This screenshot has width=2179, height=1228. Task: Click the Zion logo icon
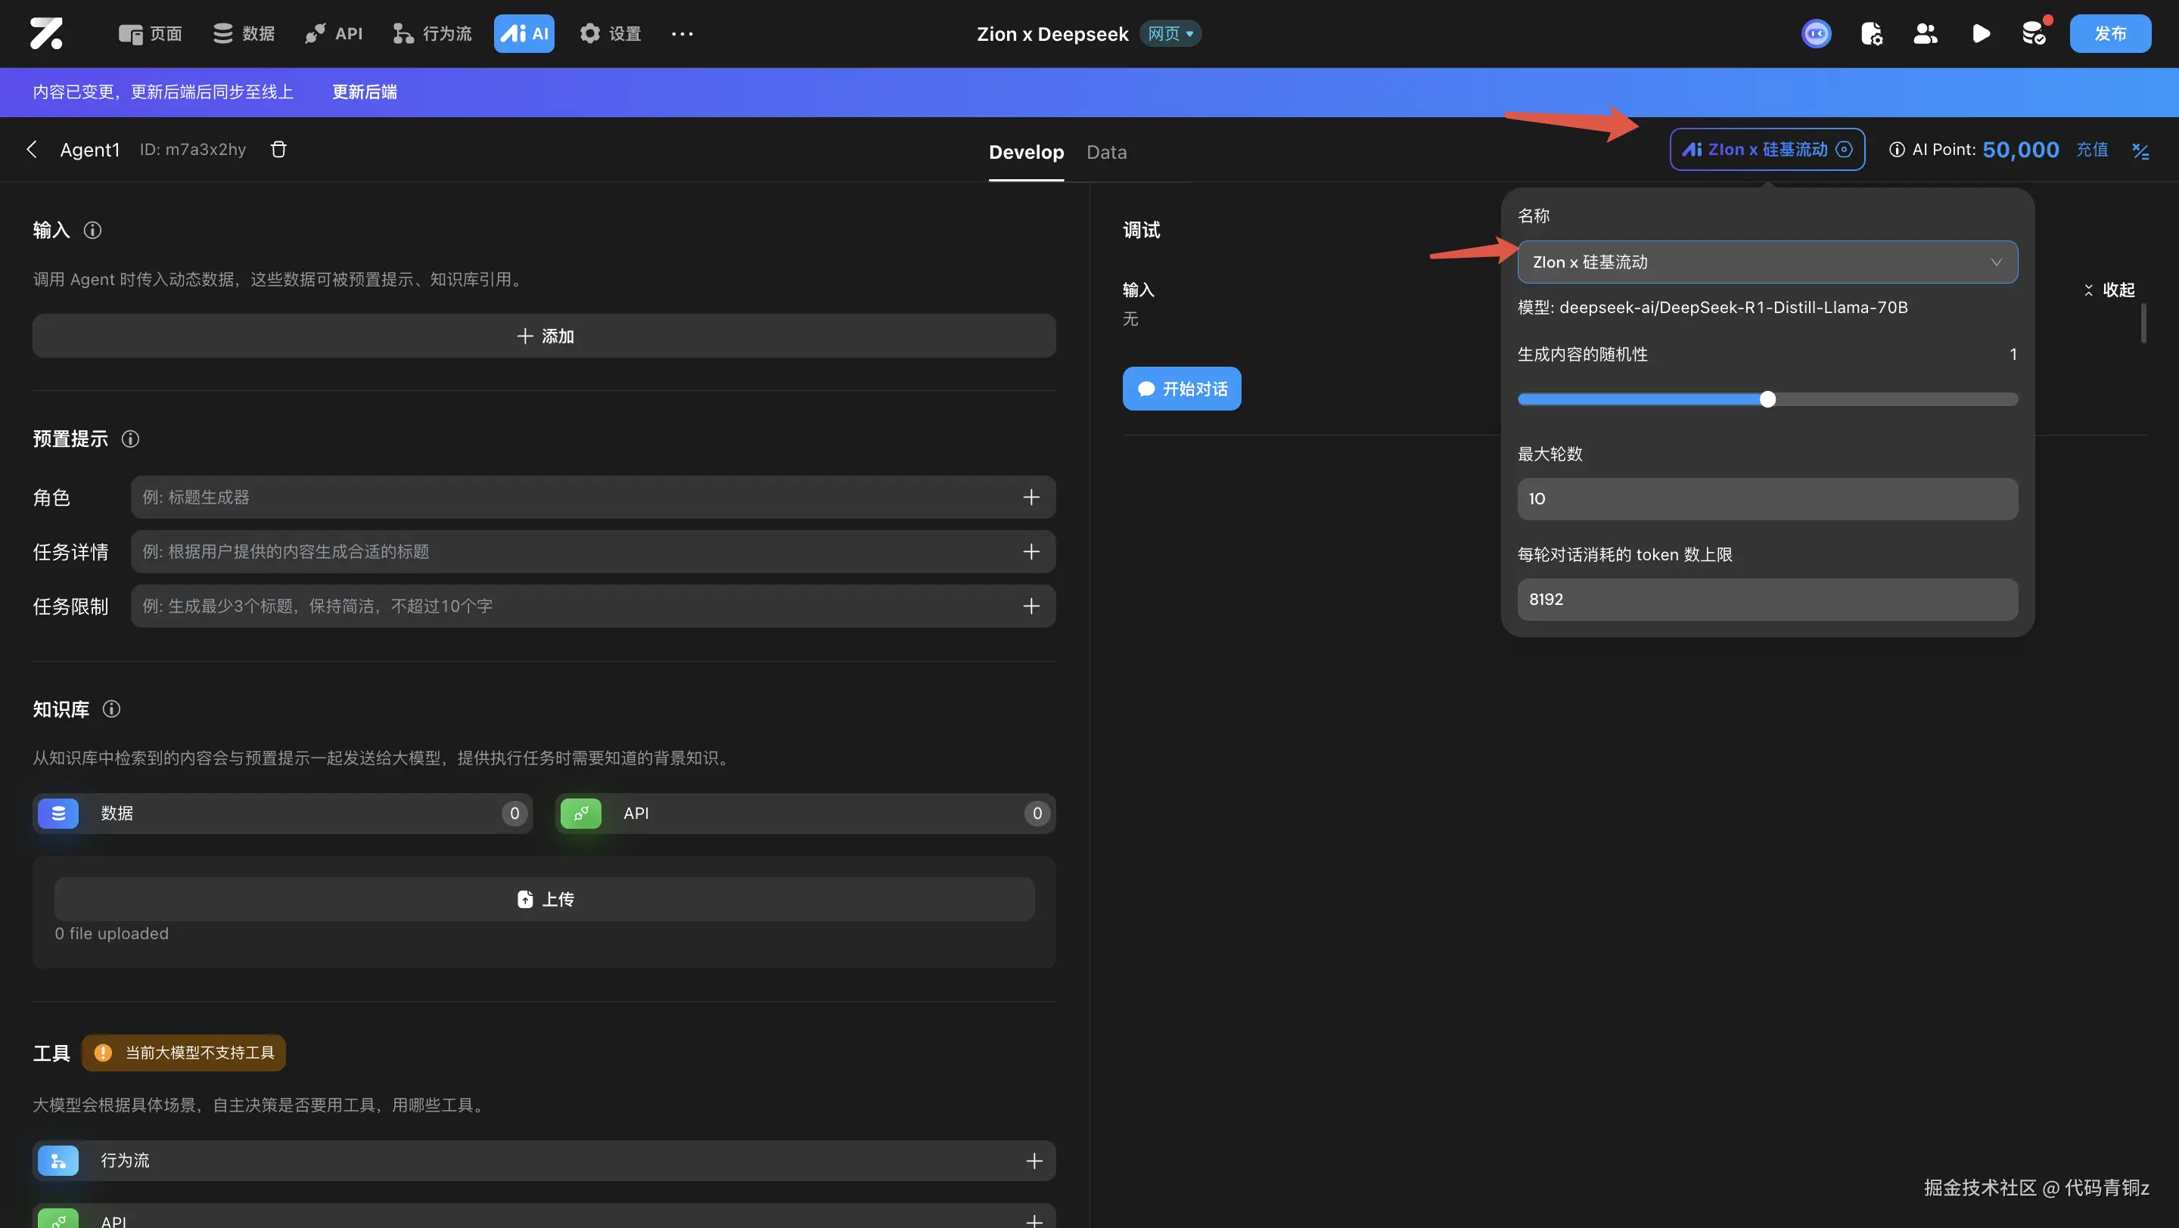(x=46, y=34)
